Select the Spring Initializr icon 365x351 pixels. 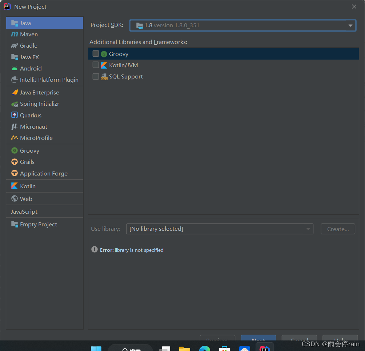[15, 104]
